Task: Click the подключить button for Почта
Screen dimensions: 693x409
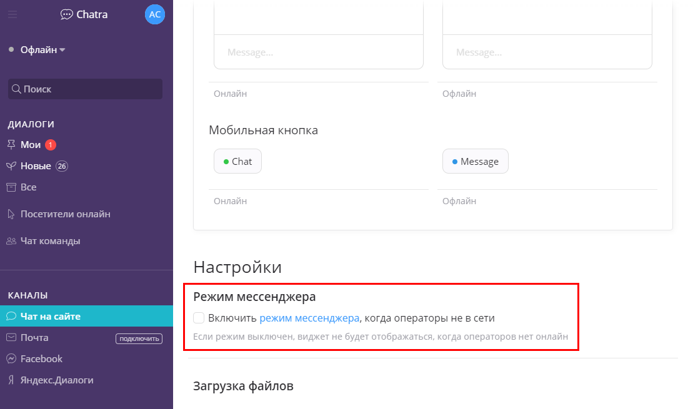Action: [139, 339]
